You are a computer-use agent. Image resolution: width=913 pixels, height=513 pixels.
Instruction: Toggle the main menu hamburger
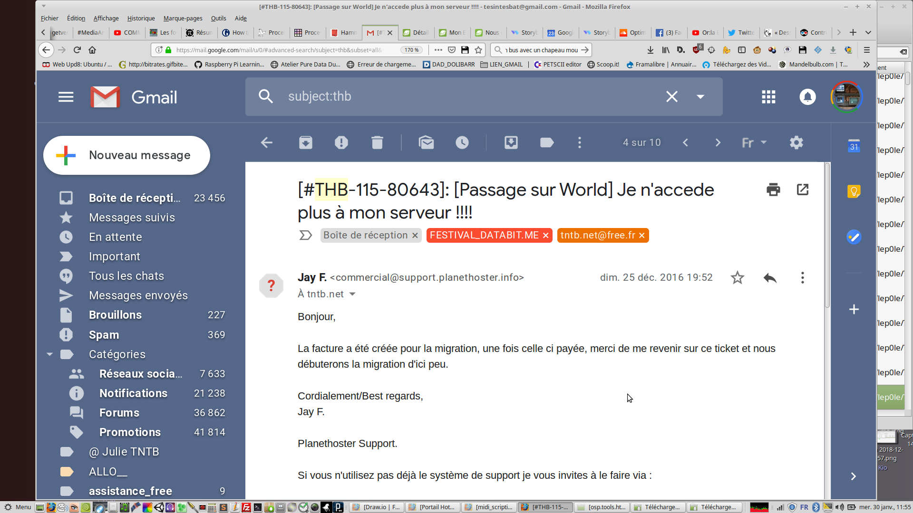tap(66, 97)
